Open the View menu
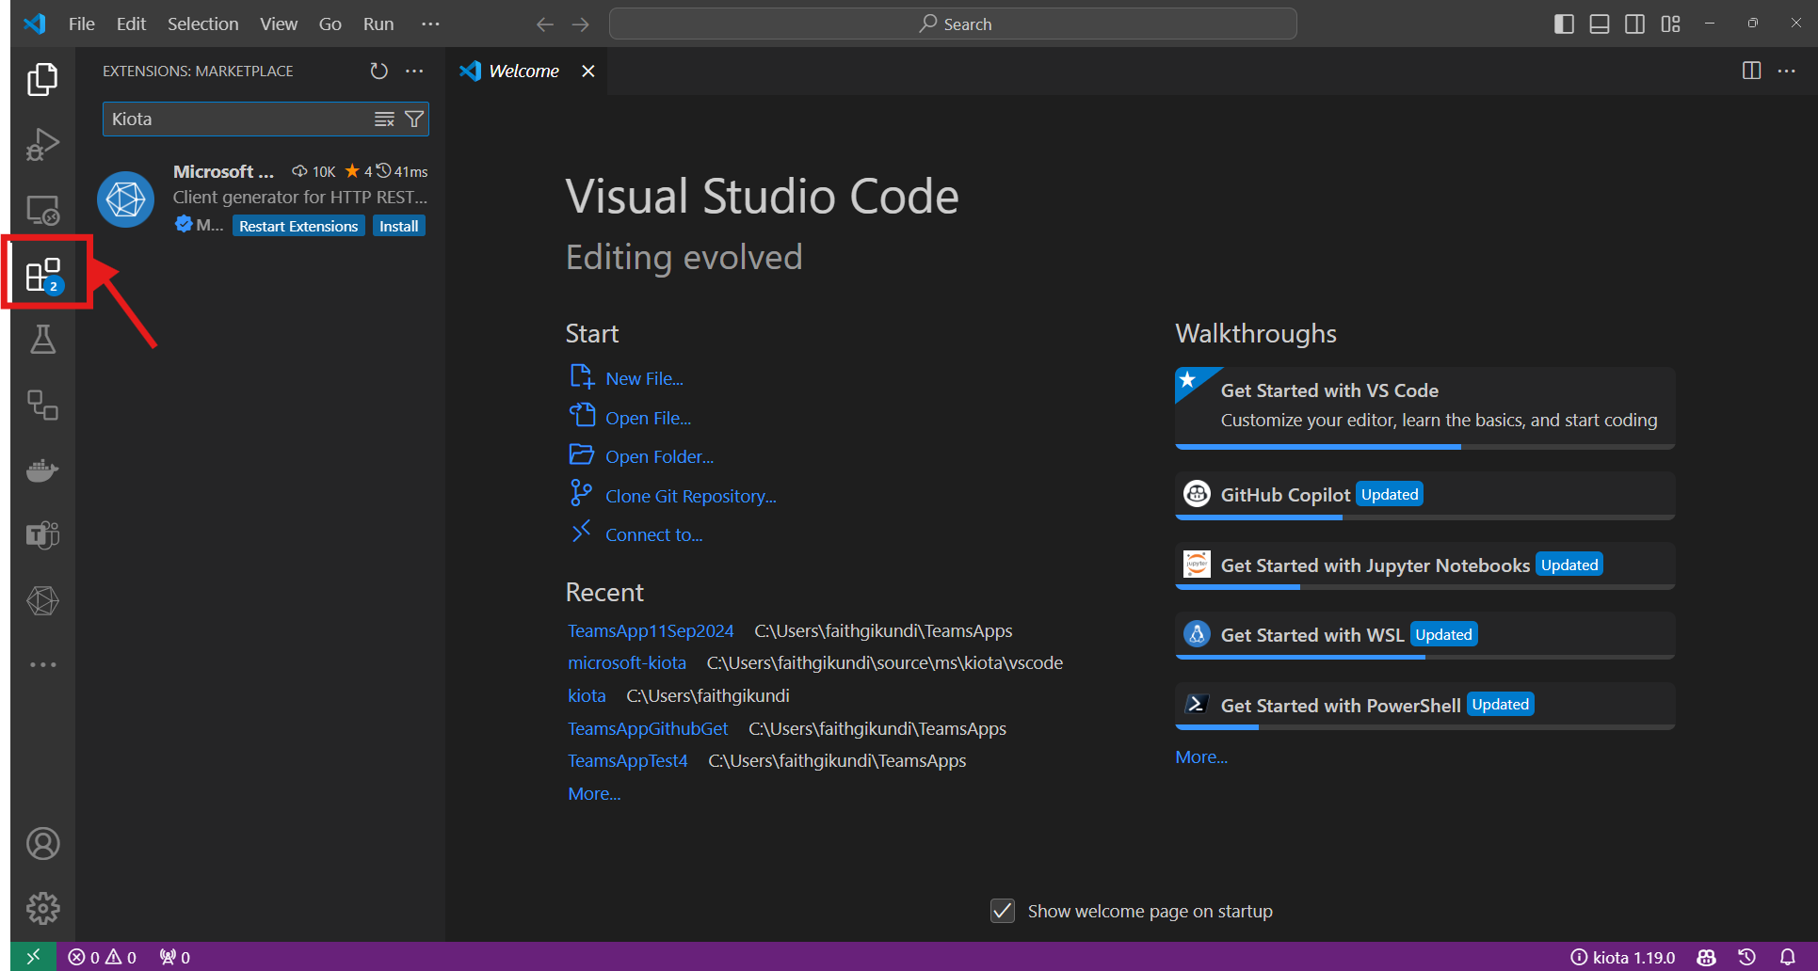 click(279, 24)
